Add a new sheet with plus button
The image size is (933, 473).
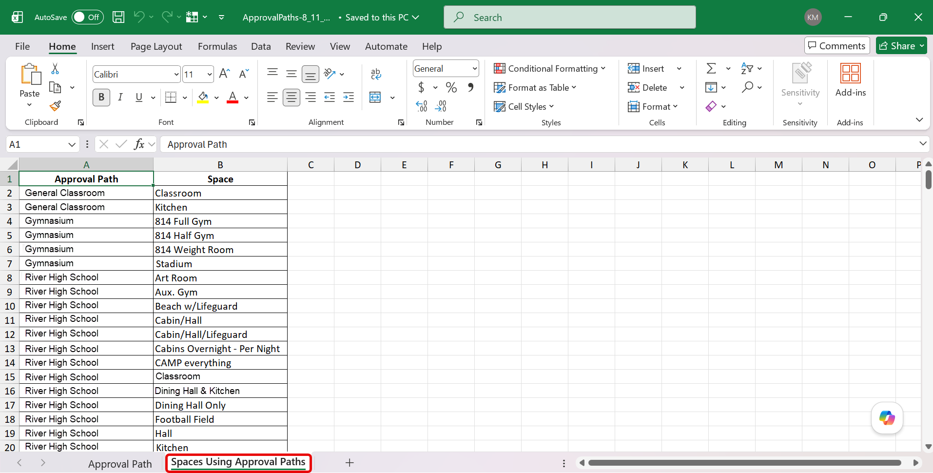tap(349, 463)
